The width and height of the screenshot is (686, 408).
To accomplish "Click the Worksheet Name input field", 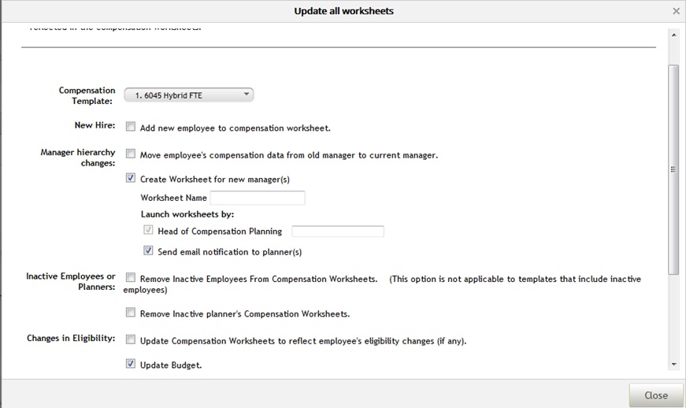I will [x=258, y=198].
